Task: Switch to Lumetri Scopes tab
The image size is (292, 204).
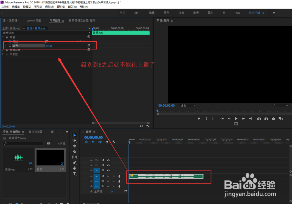Action: (34, 20)
